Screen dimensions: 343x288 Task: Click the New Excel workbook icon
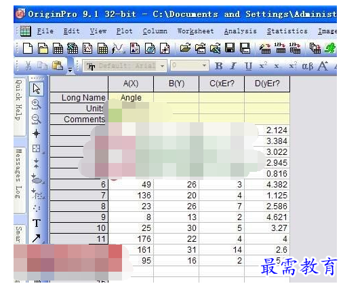(x=73, y=48)
